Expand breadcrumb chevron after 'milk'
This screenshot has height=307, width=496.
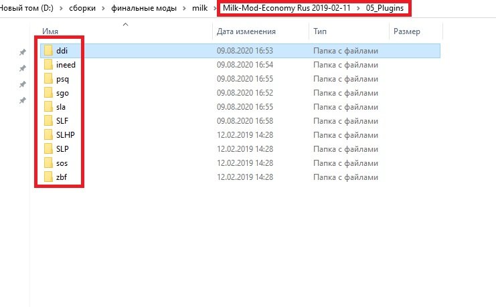pyautogui.click(x=214, y=9)
